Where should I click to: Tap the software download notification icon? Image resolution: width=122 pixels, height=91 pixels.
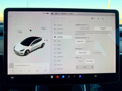[x=103, y=19]
